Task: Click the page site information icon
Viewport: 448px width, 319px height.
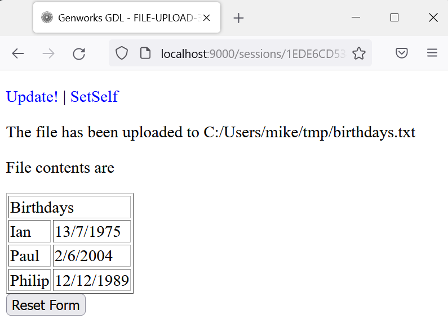Action: point(145,53)
